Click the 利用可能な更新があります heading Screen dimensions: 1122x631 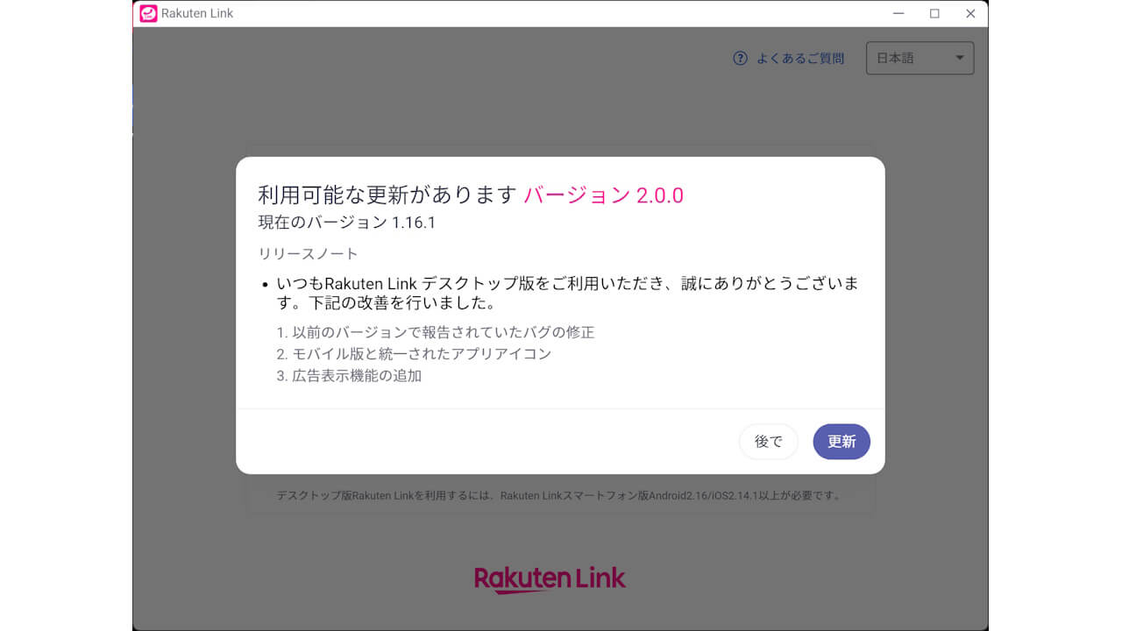pyautogui.click(x=387, y=195)
